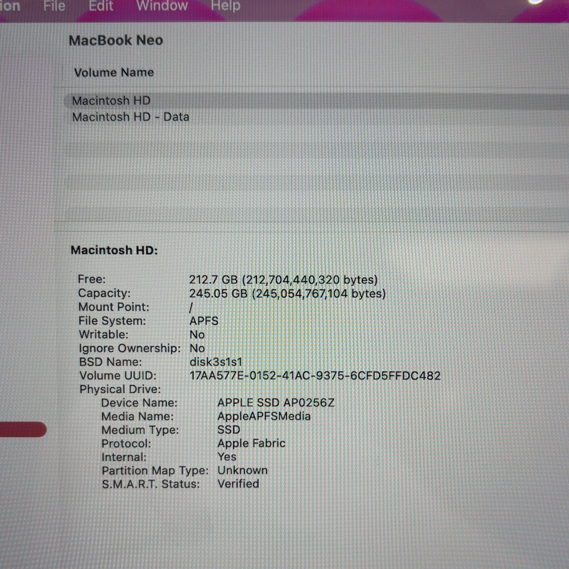Open the File menu
The width and height of the screenshot is (569, 569).
click(54, 6)
